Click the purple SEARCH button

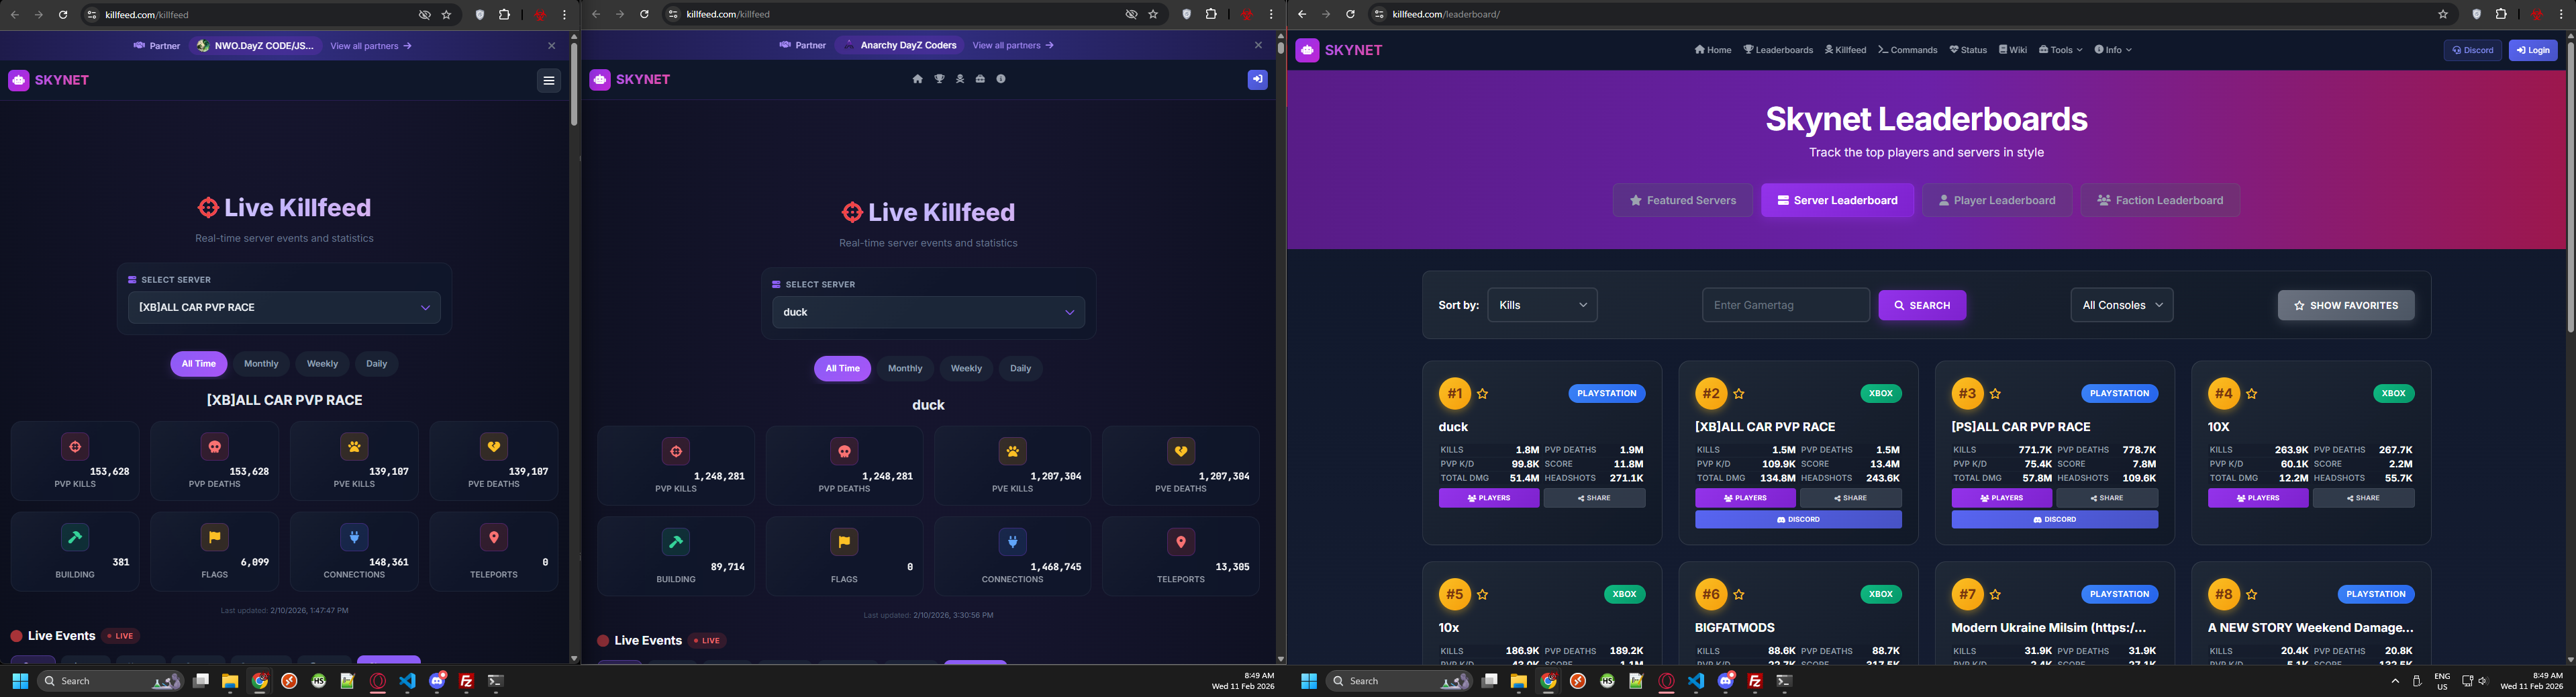pyautogui.click(x=1922, y=305)
